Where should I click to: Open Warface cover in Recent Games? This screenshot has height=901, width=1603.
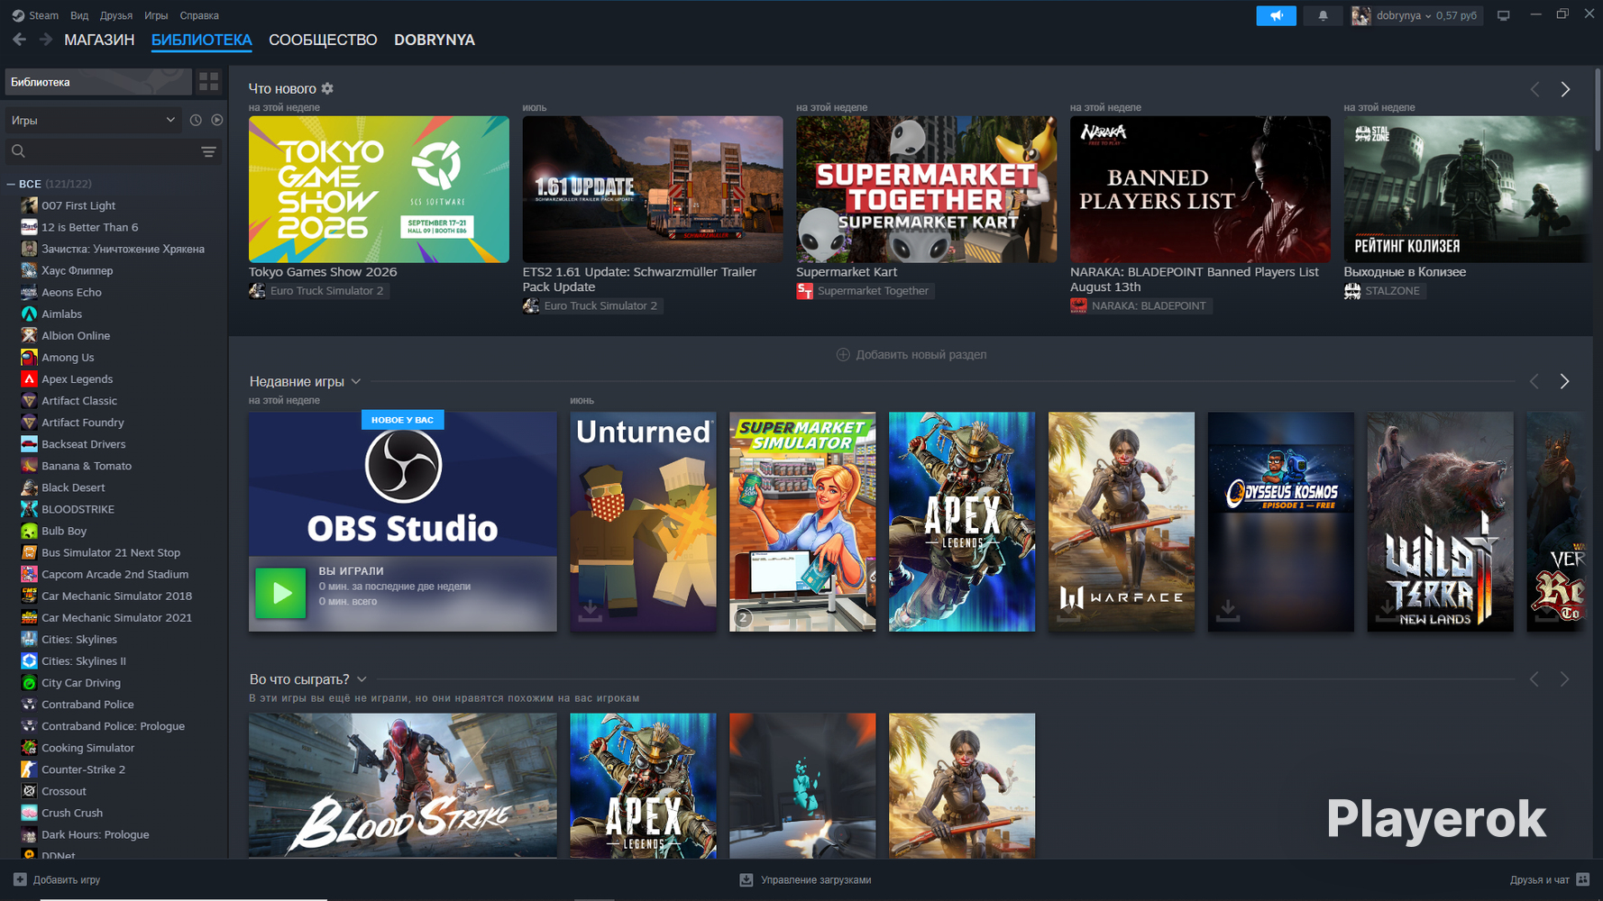[x=1122, y=522]
